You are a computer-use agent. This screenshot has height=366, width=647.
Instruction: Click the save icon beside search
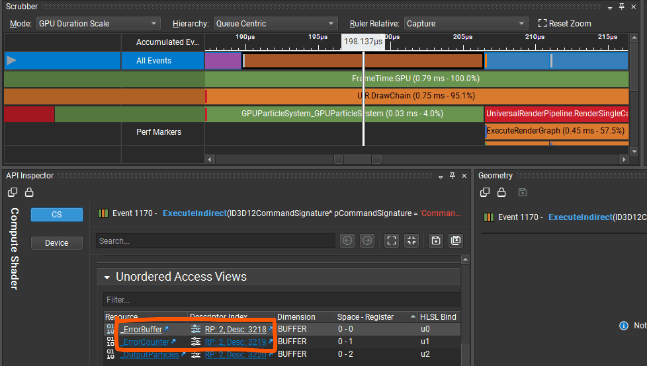click(x=436, y=240)
